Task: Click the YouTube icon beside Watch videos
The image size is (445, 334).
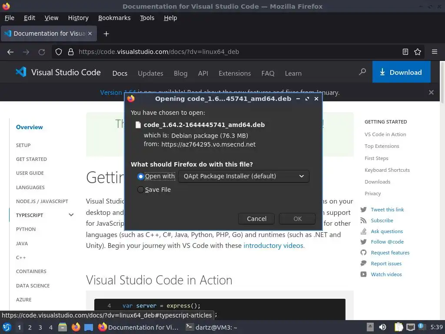Action: click(364, 274)
